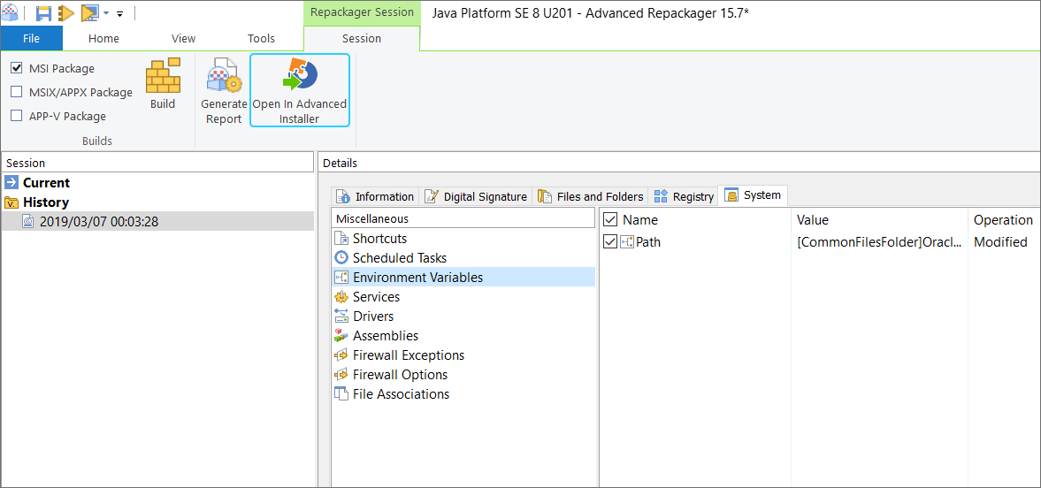This screenshot has width=1041, height=488.
Task: Uncheck the MSI Package checkbox
Action: click(17, 68)
